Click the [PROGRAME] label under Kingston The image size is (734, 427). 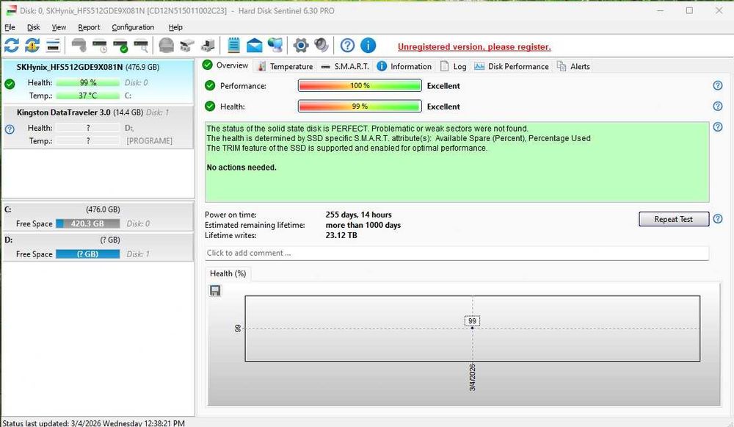149,140
